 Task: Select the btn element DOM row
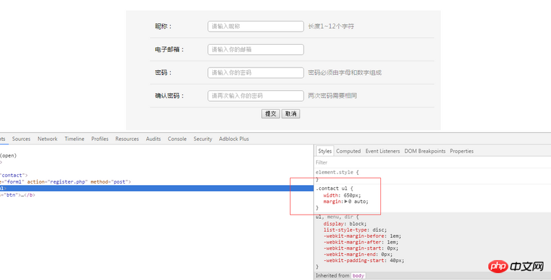[156, 195]
